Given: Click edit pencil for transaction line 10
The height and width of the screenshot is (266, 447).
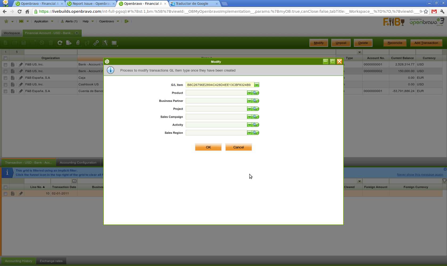Looking at the screenshot, I should point(20,193).
